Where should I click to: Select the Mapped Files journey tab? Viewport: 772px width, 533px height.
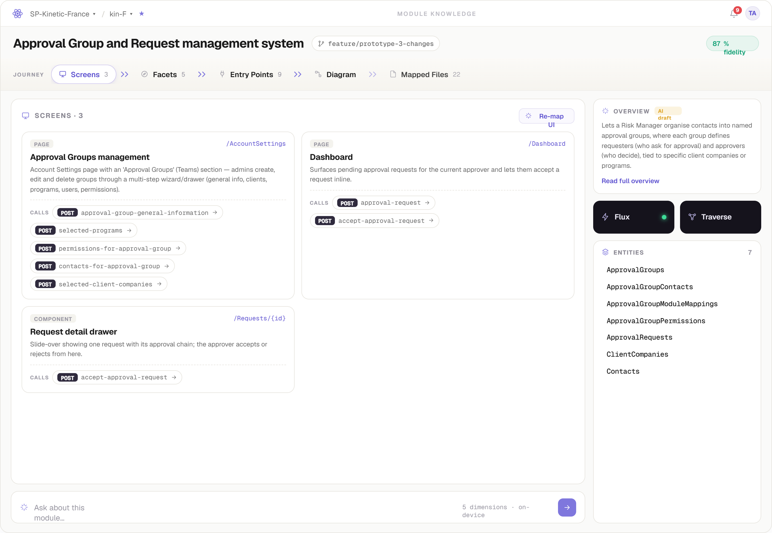tap(425, 74)
